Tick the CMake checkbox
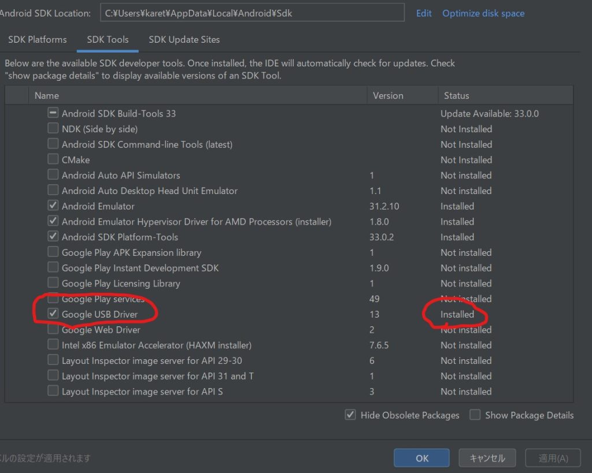Image resolution: width=592 pixels, height=473 pixels. pyautogui.click(x=53, y=159)
